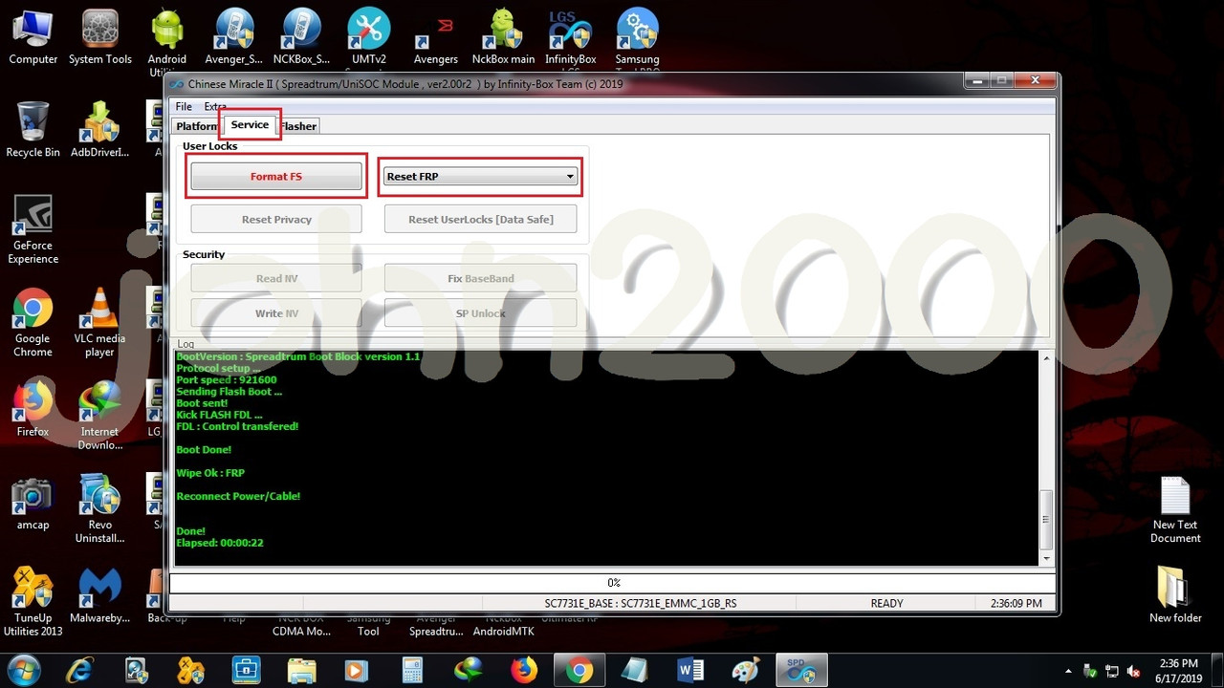Launch the amcap desktop icon

pyautogui.click(x=33, y=503)
